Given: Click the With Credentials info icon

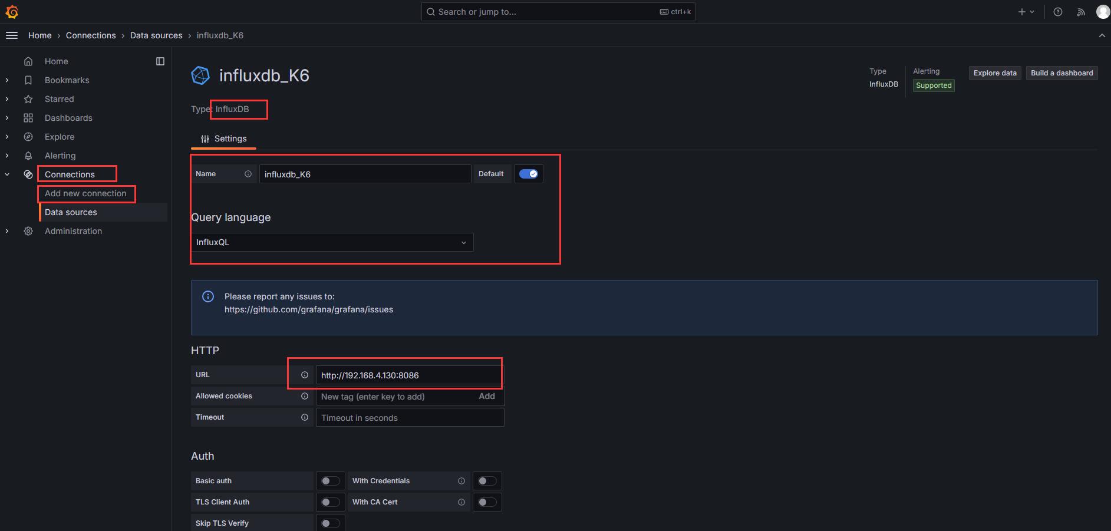Looking at the screenshot, I should tap(461, 481).
